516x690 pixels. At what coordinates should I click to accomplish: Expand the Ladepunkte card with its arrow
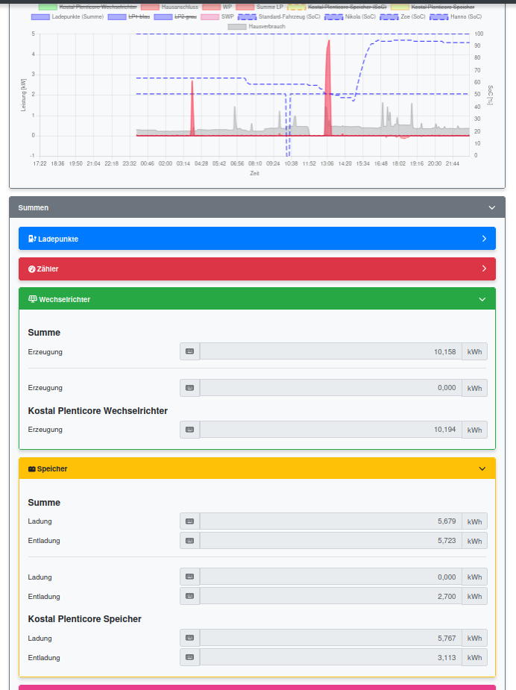point(484,239)
